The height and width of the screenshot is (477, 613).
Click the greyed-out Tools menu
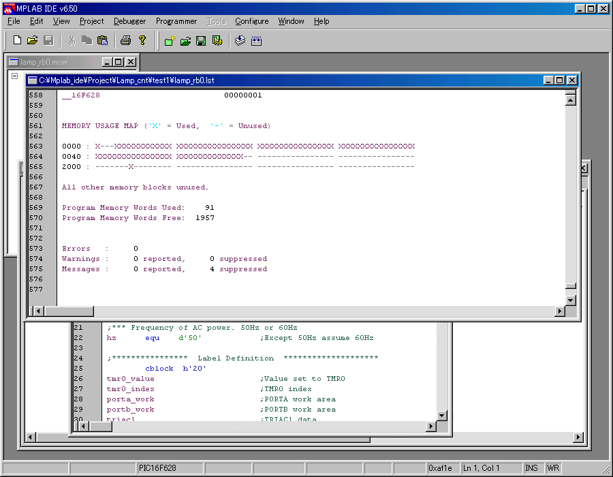point(217,21)
